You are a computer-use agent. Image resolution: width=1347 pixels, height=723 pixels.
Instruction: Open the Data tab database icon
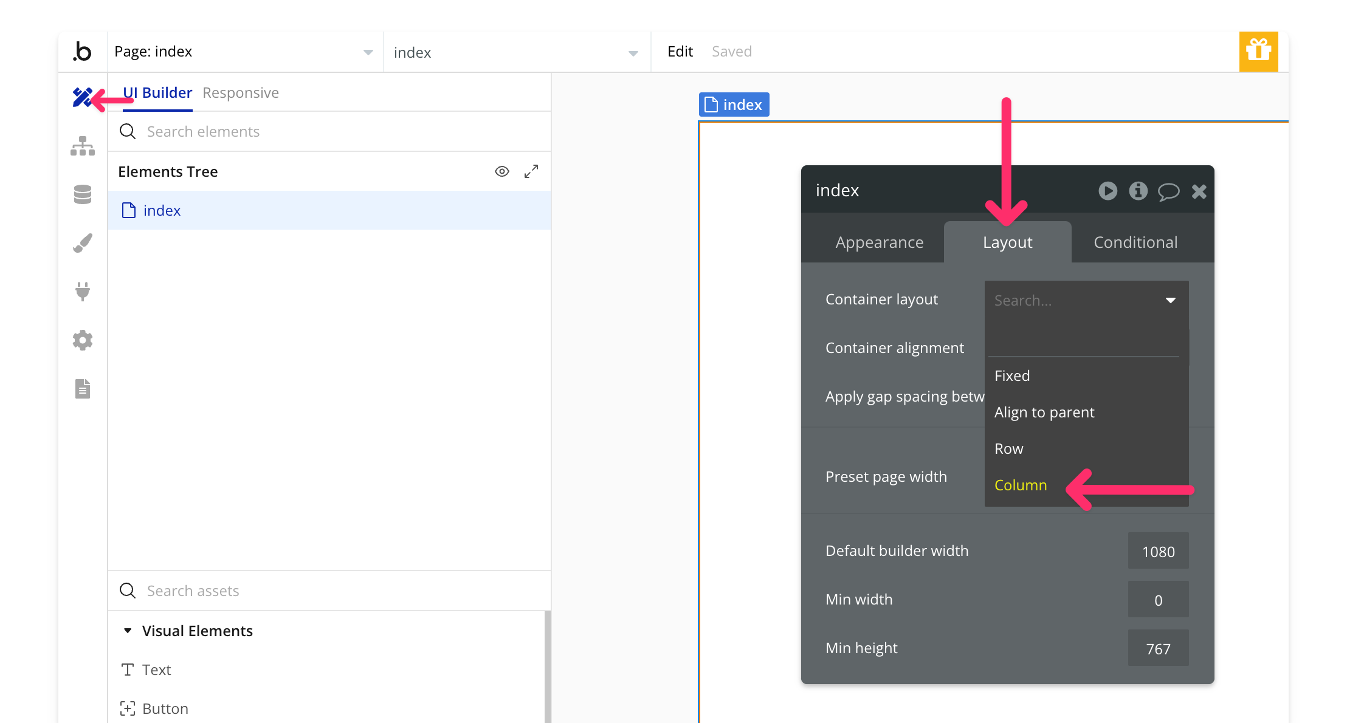[82, 194]
